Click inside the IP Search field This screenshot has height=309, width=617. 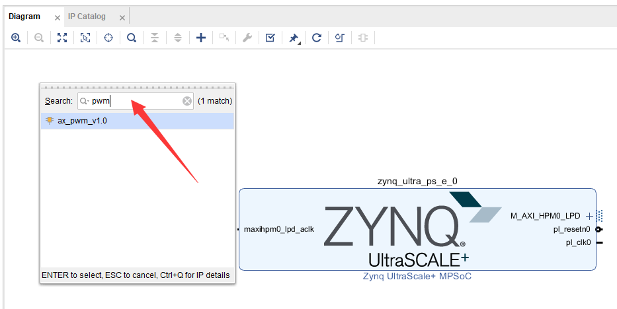(136, 101)
